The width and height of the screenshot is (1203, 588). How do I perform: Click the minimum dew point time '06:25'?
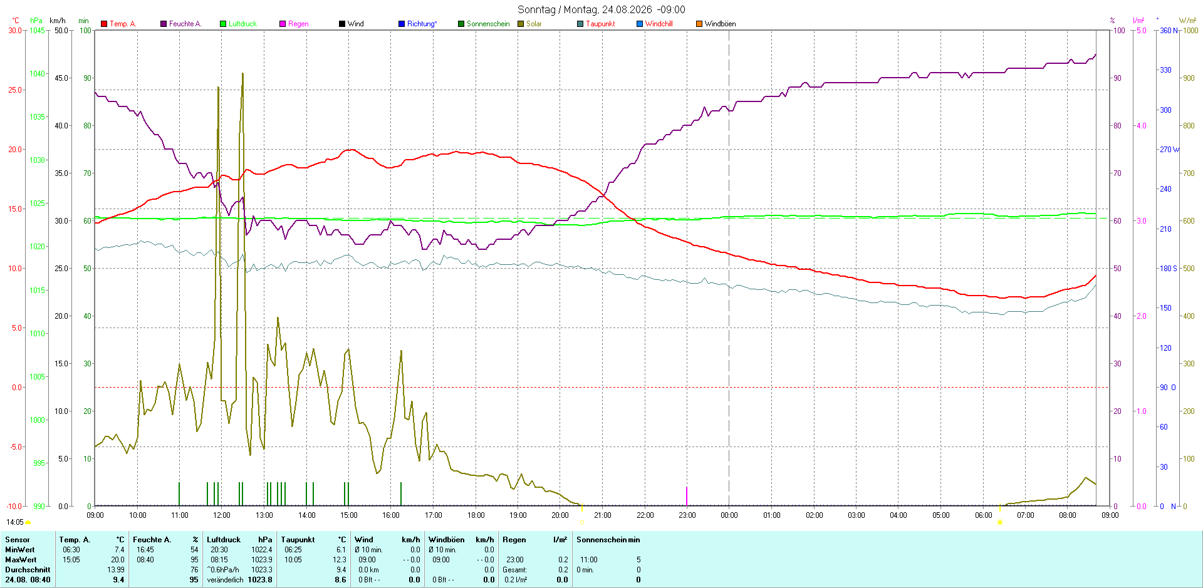(x=293, y=550)
